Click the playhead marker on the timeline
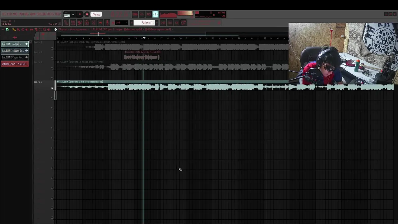This screenshot has width=398, height=224. point(144,38)
